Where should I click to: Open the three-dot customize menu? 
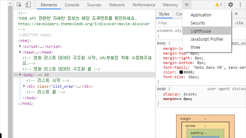pos(240,5)
